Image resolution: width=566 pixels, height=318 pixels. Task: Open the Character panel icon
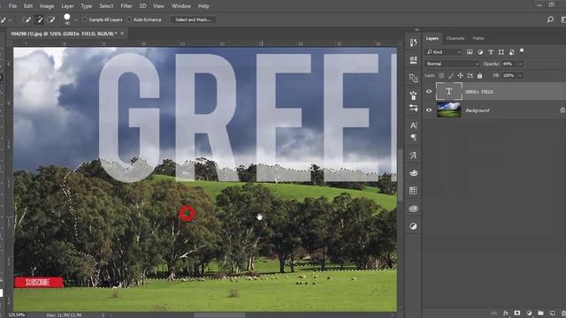[413, 125]
